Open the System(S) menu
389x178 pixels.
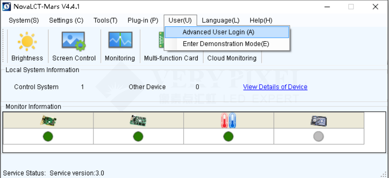click(x=24, y=20)
